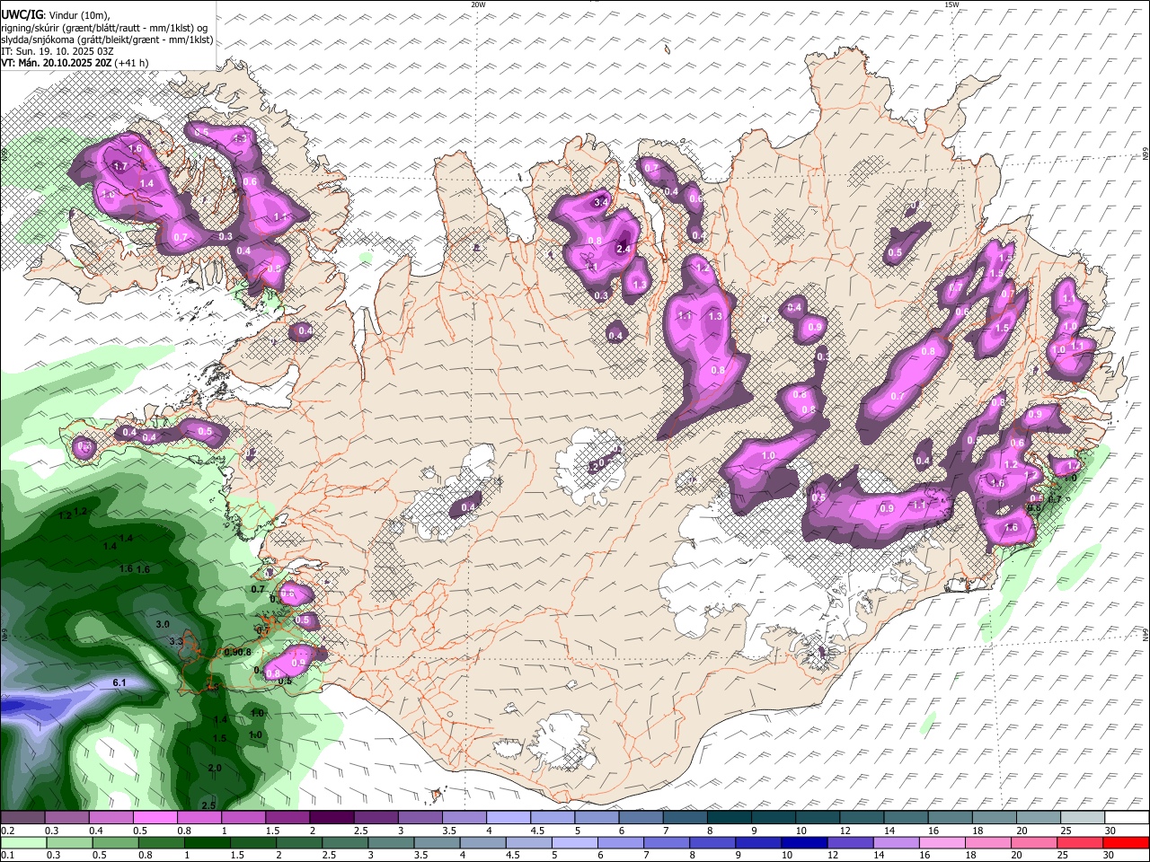
Task: Click the '0.2' label on the snow scale
Action: pos(8,831)
